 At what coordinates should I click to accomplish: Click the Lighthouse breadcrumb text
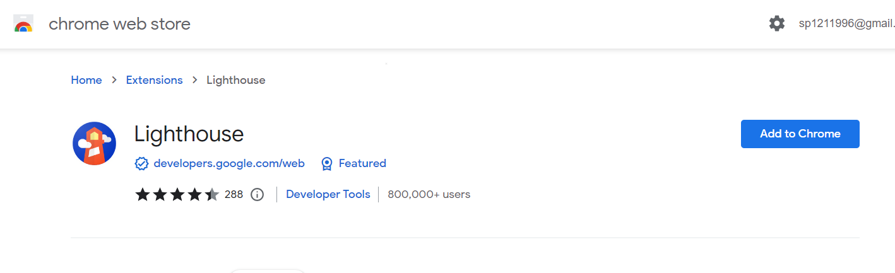click(236, 80)
